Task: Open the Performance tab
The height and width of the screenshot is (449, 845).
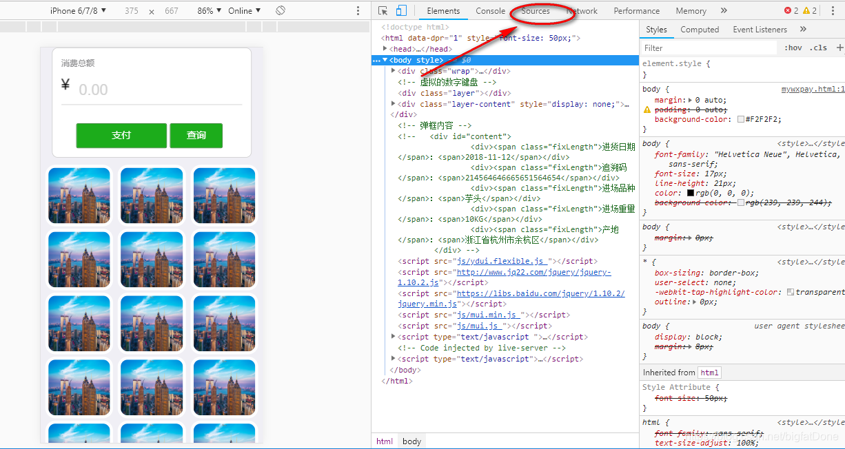Action: click(636, 10)
